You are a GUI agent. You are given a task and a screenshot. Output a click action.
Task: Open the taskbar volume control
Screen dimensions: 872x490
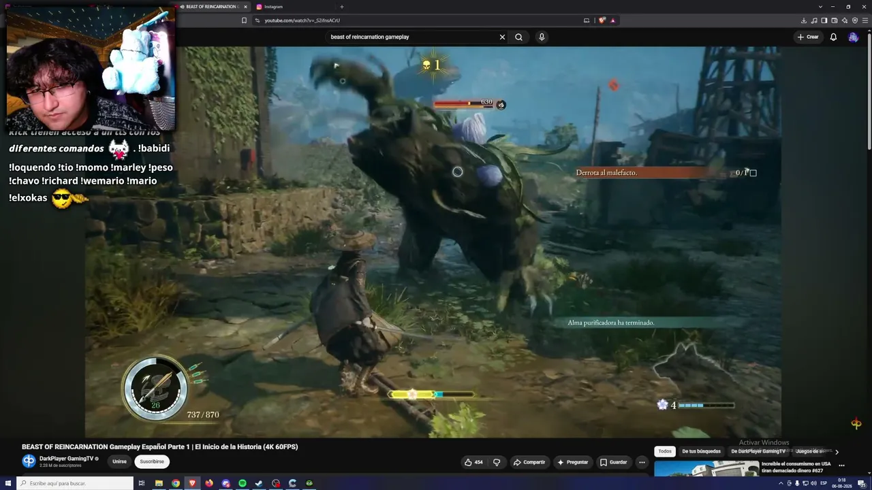813,483
